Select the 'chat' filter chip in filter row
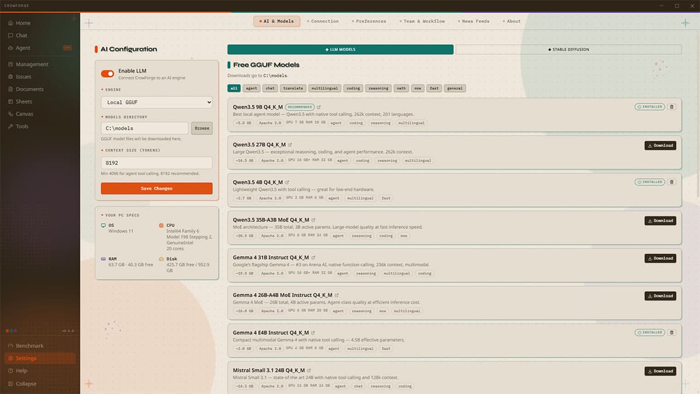This screenshot has width=700, height=394. pos(269,88)
